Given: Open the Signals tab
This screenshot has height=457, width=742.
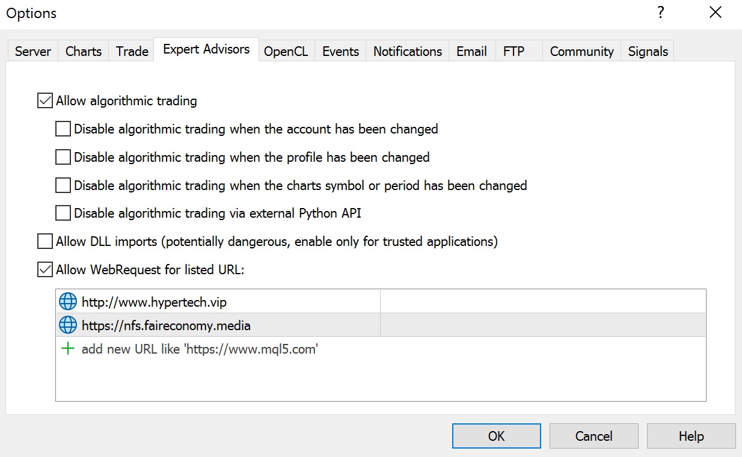Looking at the screenshot, I should (648, 52).
